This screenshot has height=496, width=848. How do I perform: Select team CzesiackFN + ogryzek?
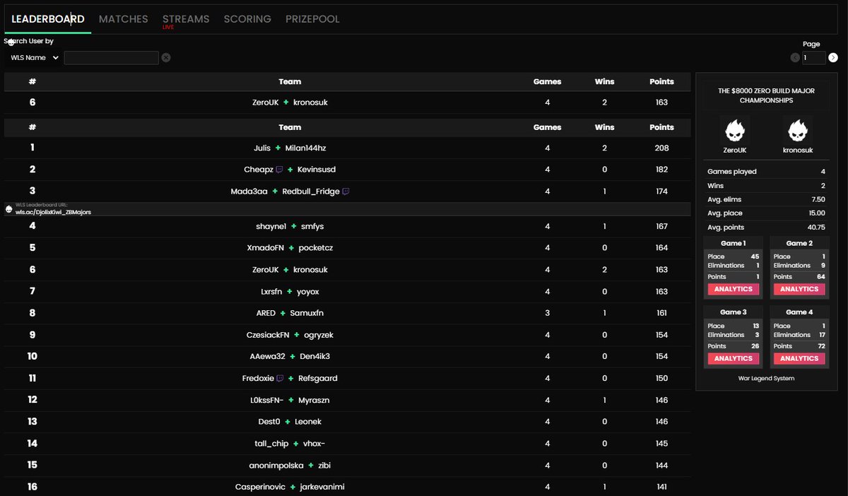tap(347, 335)
